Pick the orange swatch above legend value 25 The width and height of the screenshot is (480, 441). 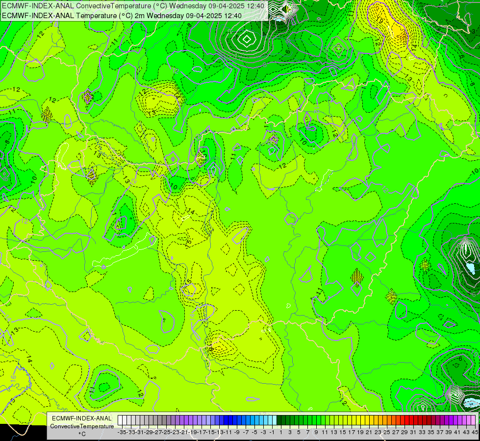tap(385, 420)
